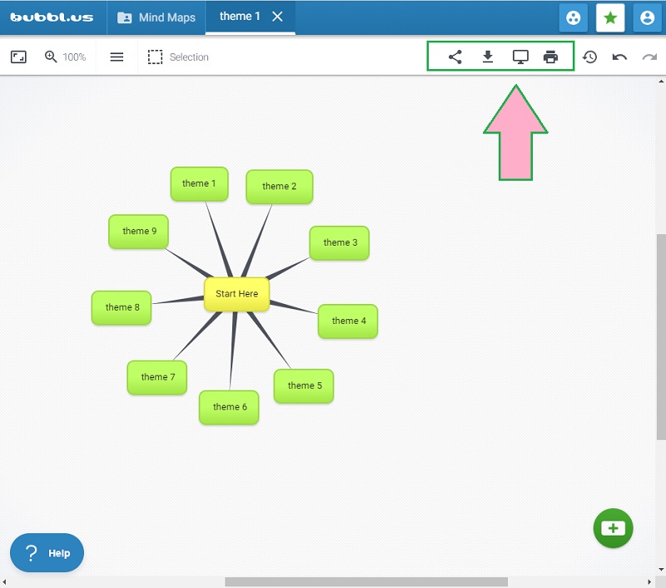Screen dimensions: 666x588
Task: Select the theme 6 bubble
Action: pos(229,407)
